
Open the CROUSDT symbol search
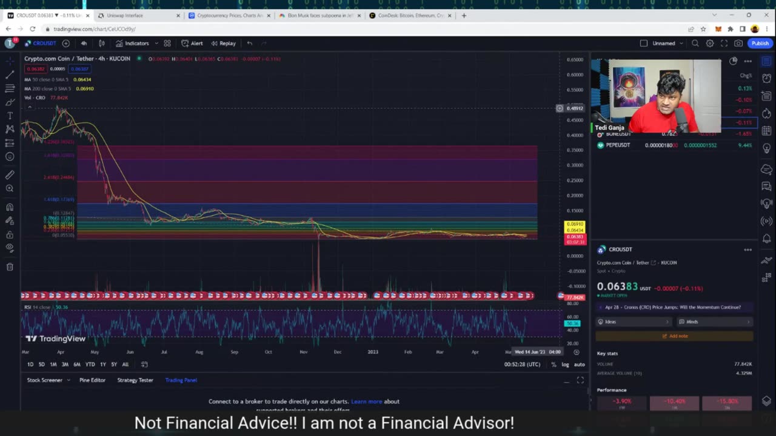(40, 43)
